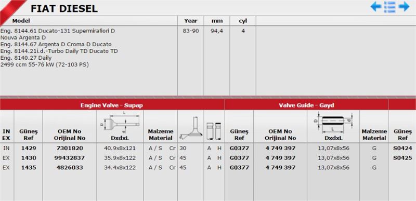Select Güneş Ref 1429
This screenshot has width=416, height=201.
point(29,148)
